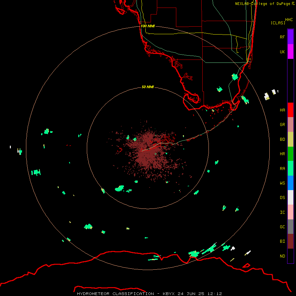Image resolution: width=296 pixels, height=296 pixels.
Task: Select the yellow BD legend color swatch
Action: (290, 139)
